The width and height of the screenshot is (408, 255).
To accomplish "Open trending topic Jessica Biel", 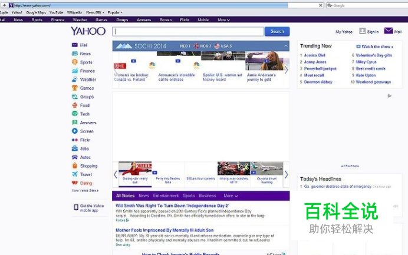I will (315, 55).
